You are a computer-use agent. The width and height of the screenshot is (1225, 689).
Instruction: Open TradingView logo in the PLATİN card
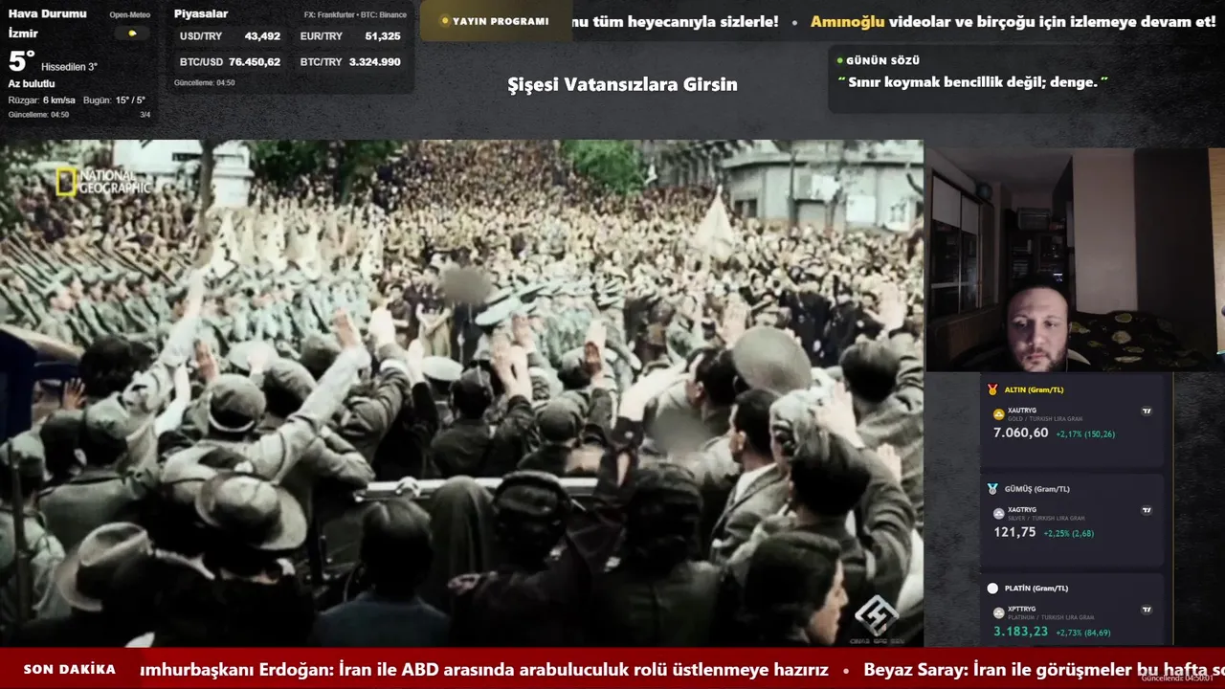click(1147, 610)
